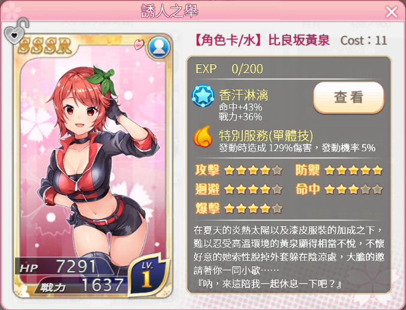
Task: Click the SSSR rarity badge
Action: click(x=44, y=46)
